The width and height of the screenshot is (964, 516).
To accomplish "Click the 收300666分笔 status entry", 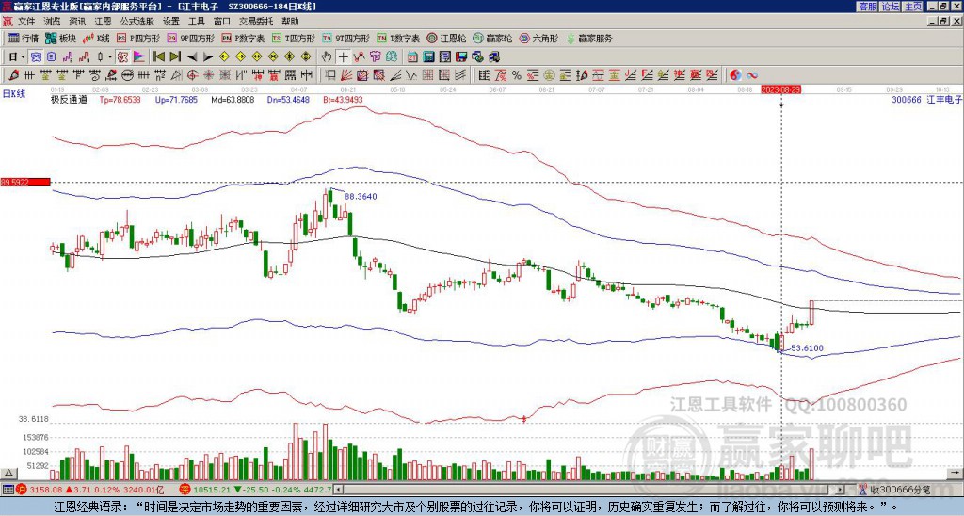I will pyautogui.click(x=895, y=490).
